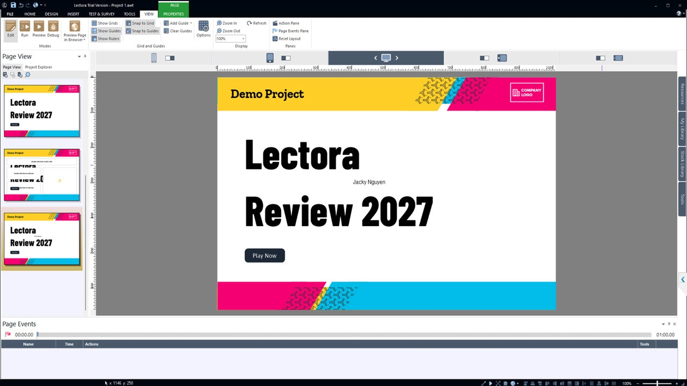The height and width of the screenshot is (386, 687).
Task: Open the TOOLS ribbon tab
Action: pyautogui.click(x=129, y=14)
